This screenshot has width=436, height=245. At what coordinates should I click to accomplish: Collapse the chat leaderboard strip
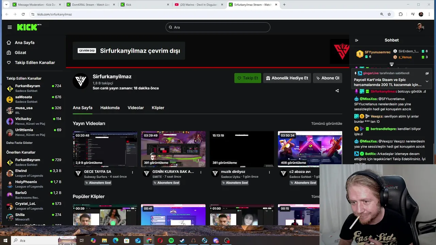coord(391,64)
